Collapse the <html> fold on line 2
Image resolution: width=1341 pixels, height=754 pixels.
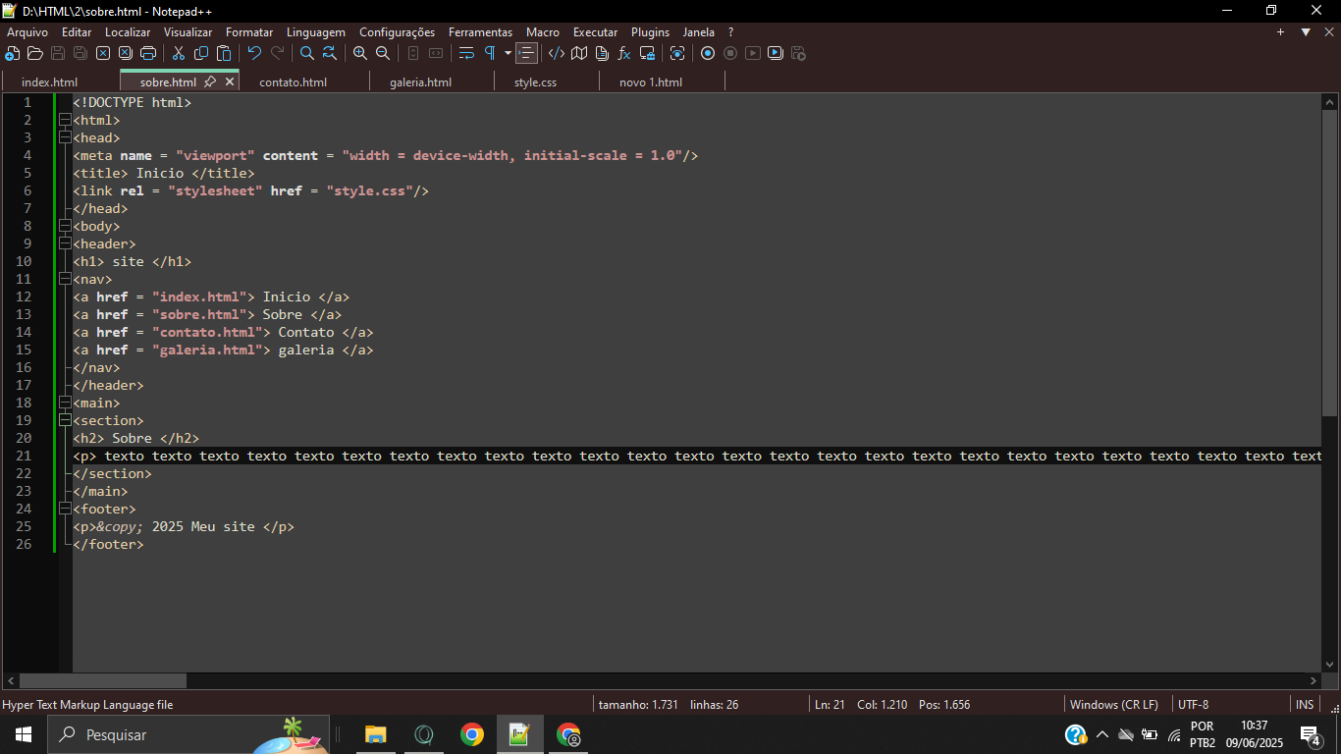point(65,120)
